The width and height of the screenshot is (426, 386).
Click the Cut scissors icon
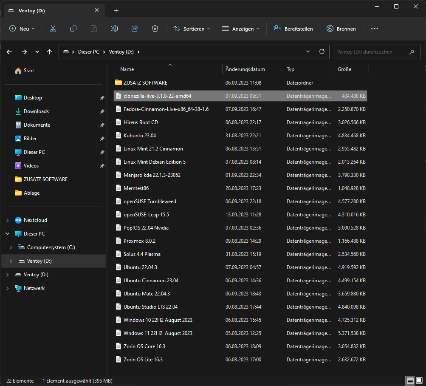point(53,28)
